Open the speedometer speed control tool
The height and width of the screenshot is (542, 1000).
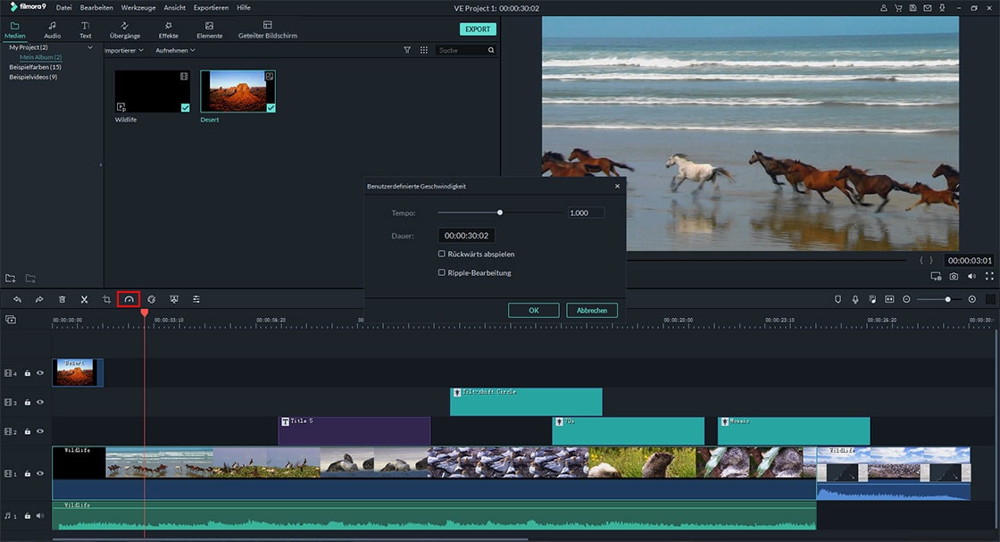pyautogui.click(x=129, y=299)
